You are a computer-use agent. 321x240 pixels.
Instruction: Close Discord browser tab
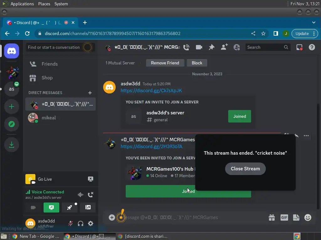(x=73, y=22)
